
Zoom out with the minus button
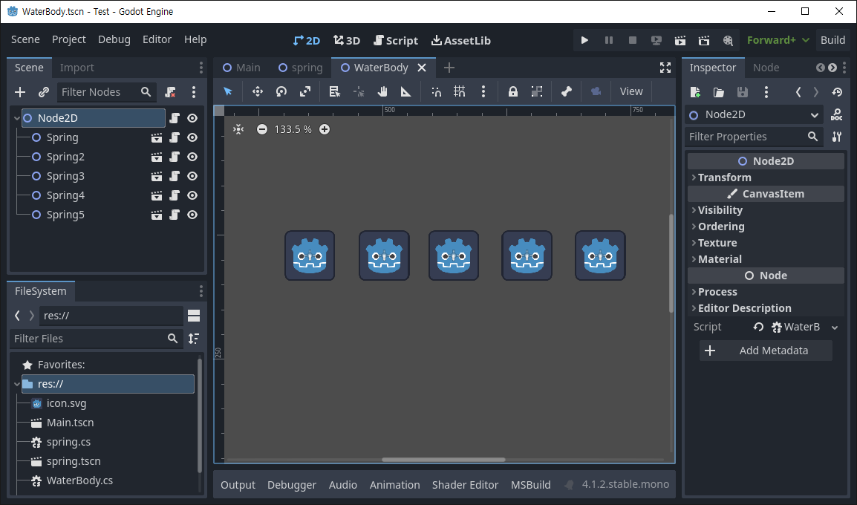coord(262,129)
